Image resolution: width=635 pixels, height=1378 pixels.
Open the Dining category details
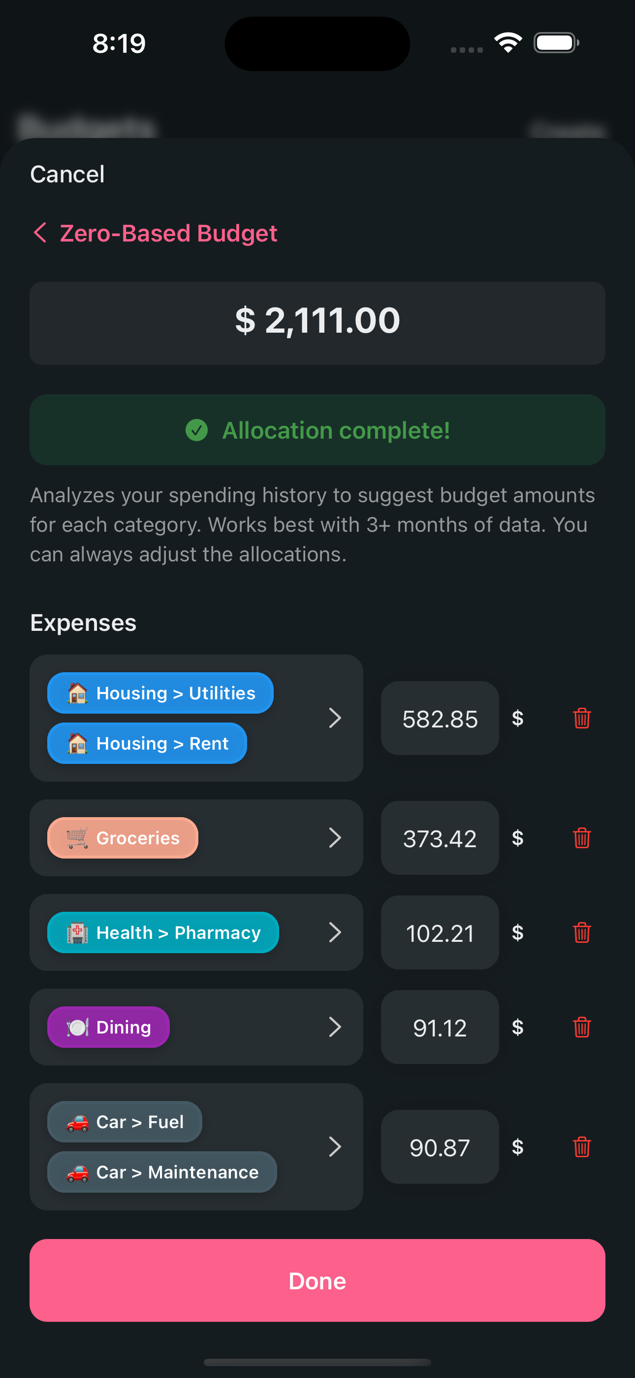click(x=336, y=1027)
